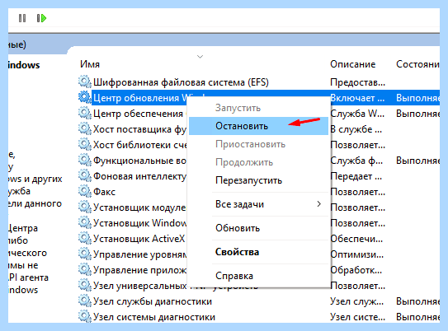This screenshot has width=448, height=331.
Task: Click gear icon beside Узел системы диагностики
Action: [x=85, y=316]
